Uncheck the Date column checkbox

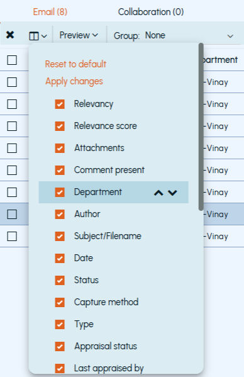(60, 259)
